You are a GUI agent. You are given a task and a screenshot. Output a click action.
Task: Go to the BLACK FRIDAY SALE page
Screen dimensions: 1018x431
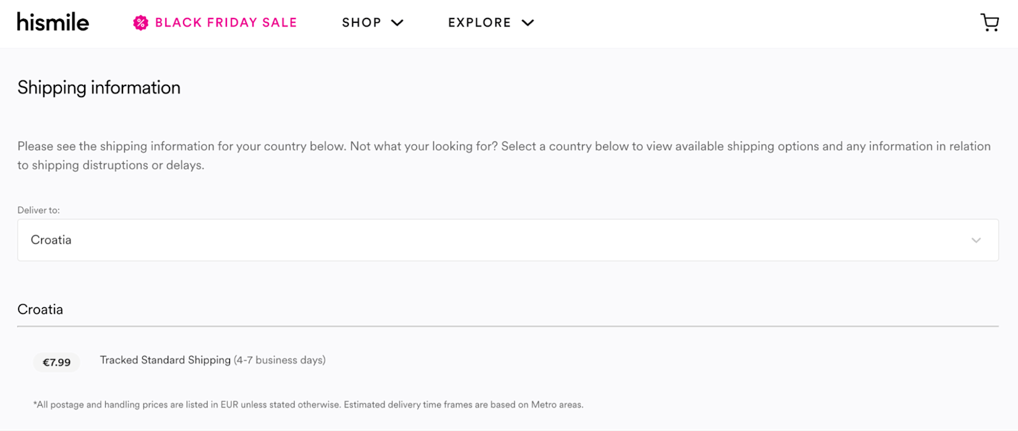click(226, 23)
